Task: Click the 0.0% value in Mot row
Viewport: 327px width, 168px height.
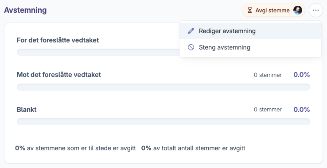Action: (302, 75)
